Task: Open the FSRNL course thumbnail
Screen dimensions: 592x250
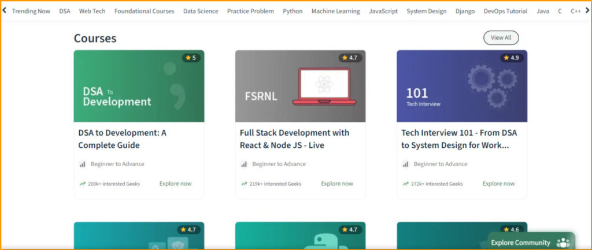Action: (300, 86)
